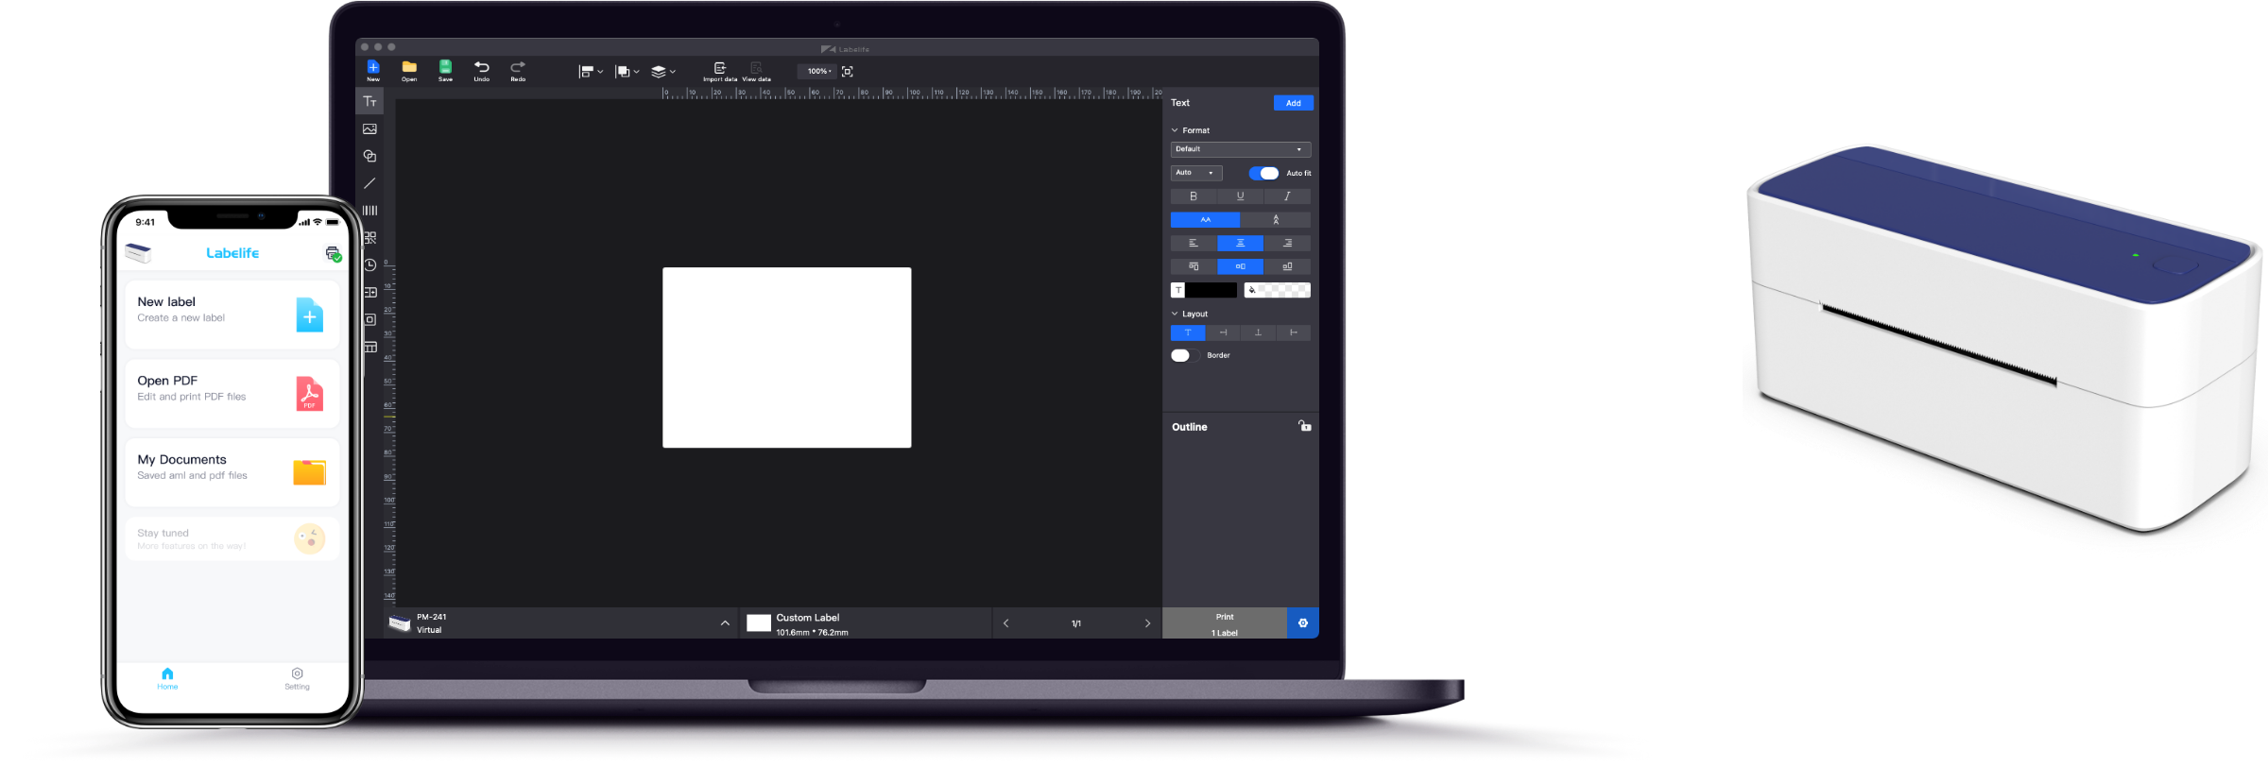The image size is (2268, 767).
Task: Click the Outline lock icon
Action: click(x=1304, y=426)
